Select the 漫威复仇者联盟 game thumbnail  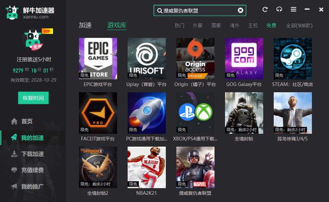(x=195, y=168)
